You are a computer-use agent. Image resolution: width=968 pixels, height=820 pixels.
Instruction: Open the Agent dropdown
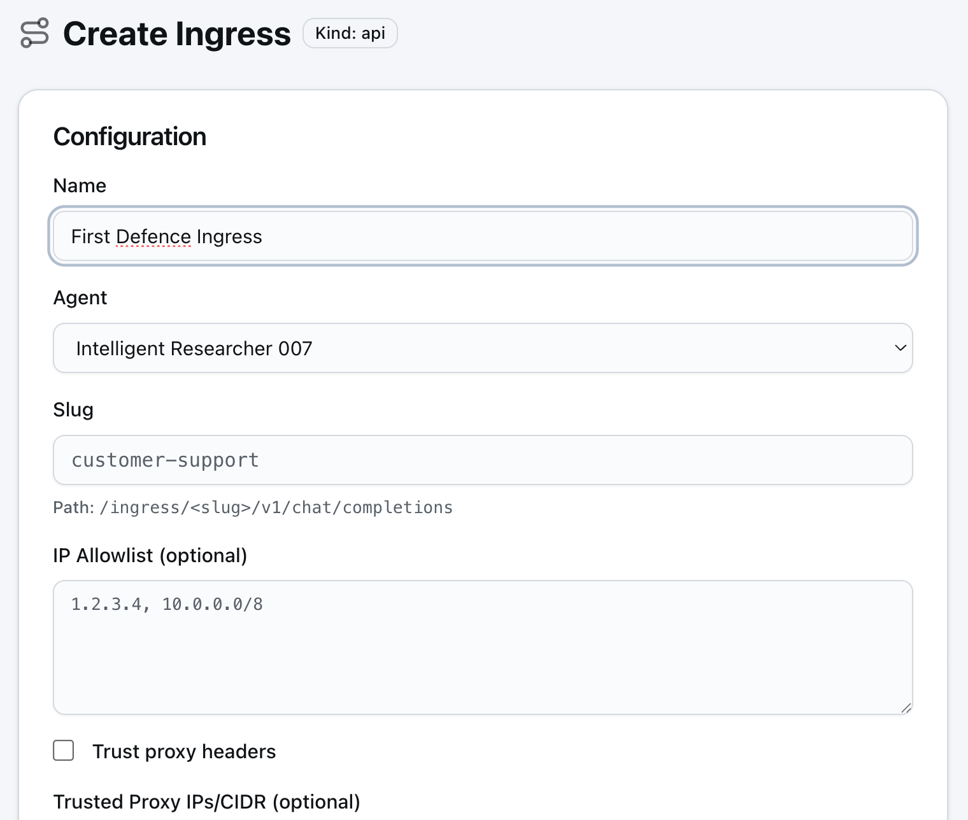coord(483,348)
